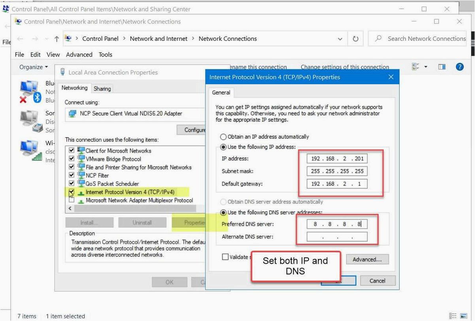
Task: Click OK in Local Area Connection Properties
Action: click(x=169, y=282)
